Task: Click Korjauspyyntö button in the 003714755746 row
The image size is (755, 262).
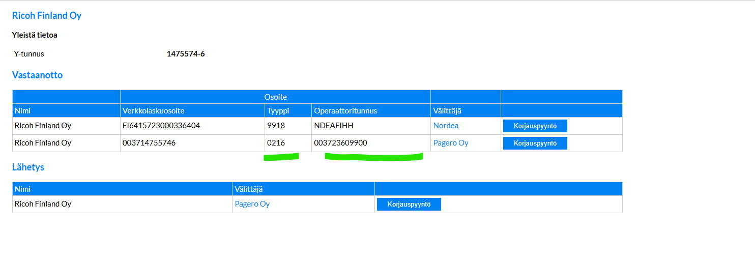Action: tap(535, 143)
